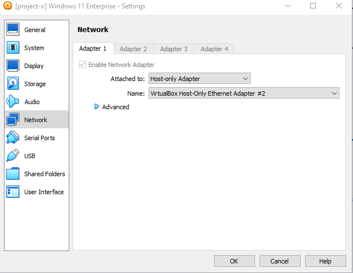The height and width of the screenshot is (273, 353).
Task: Open the adapter Name dropdown
Action: tap(243, 93)
